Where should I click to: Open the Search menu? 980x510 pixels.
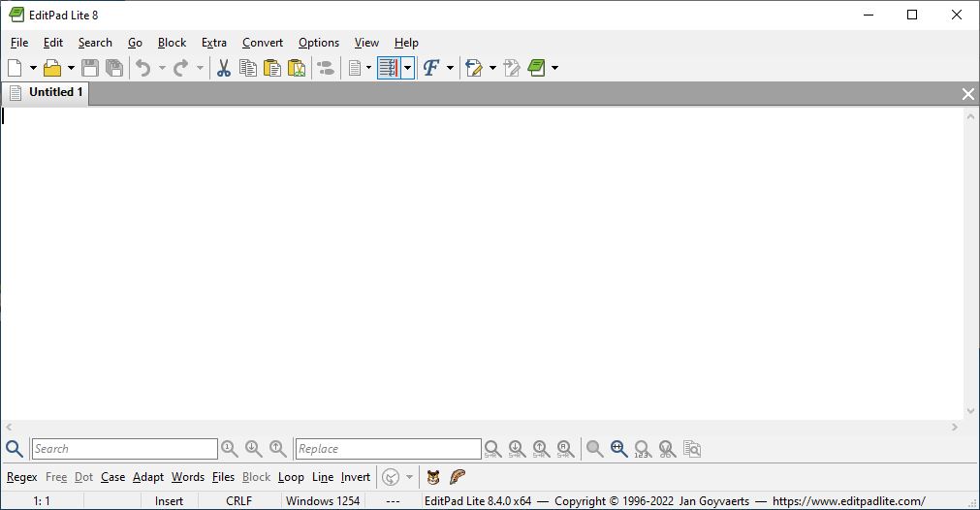(x=95, y=43)
